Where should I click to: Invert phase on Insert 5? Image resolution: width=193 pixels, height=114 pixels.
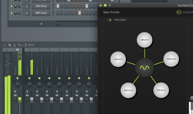[x=67, y=91]
